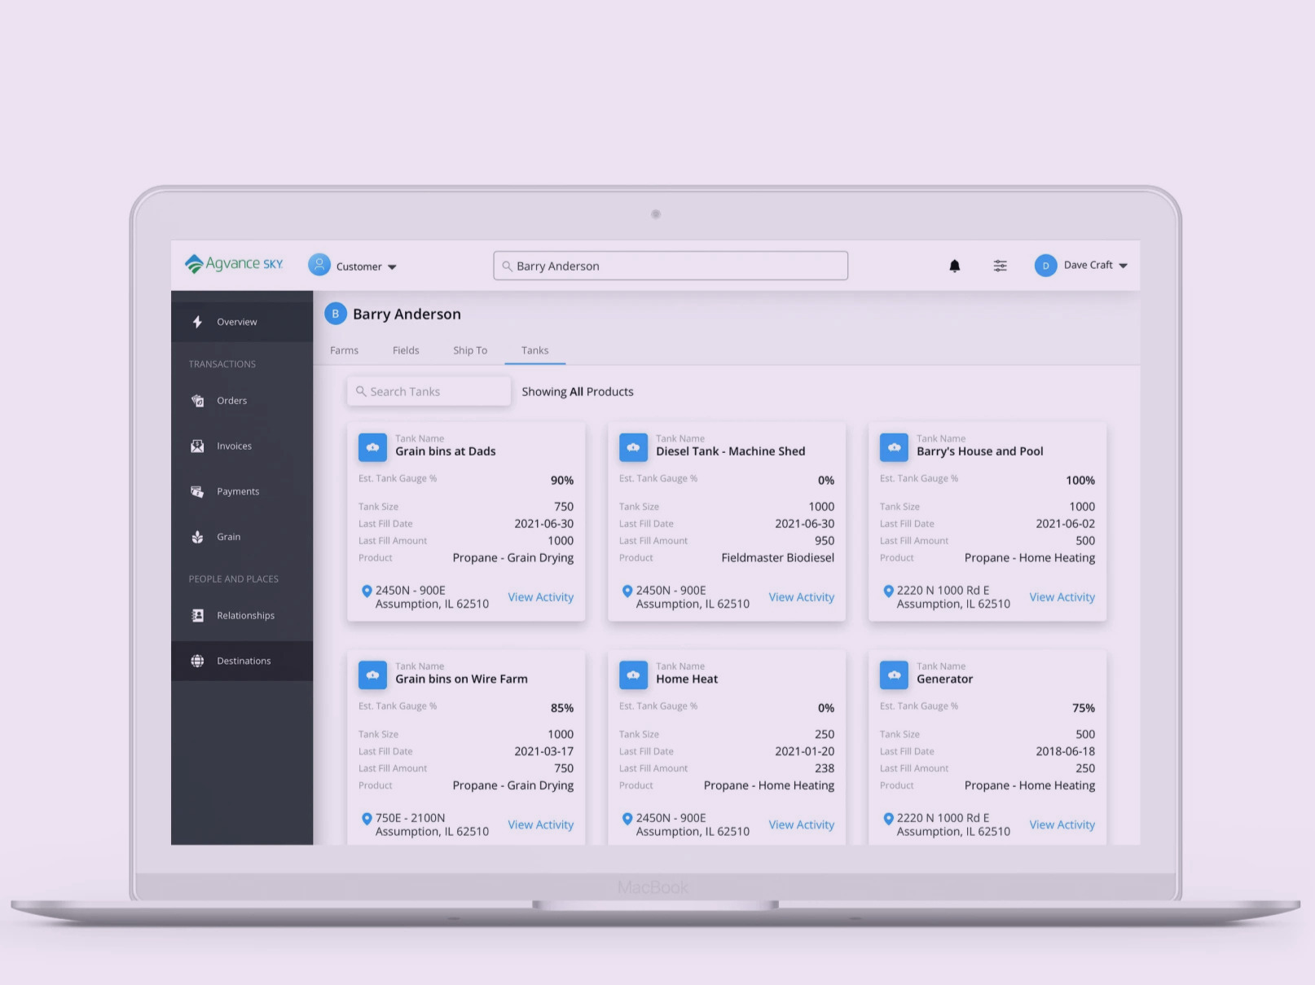Screen dimensions: 1315x985
Task: Click the Relationships sidebar icon
Action: (197, 616)
